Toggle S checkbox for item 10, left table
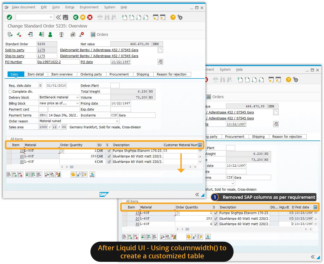 click(109, 151)
